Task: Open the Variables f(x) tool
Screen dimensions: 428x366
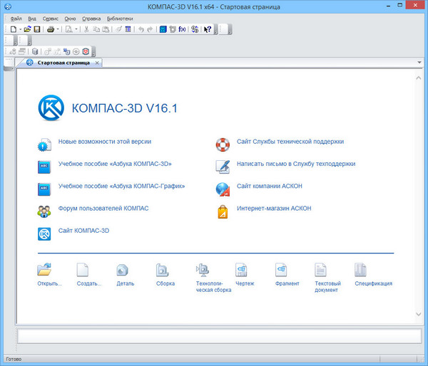Action: [x=182, y=29]
